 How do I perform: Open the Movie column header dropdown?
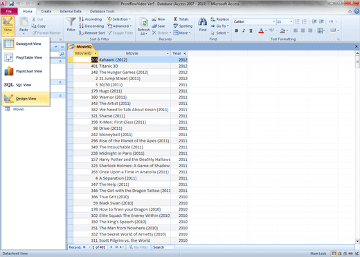tap(168, 53)
